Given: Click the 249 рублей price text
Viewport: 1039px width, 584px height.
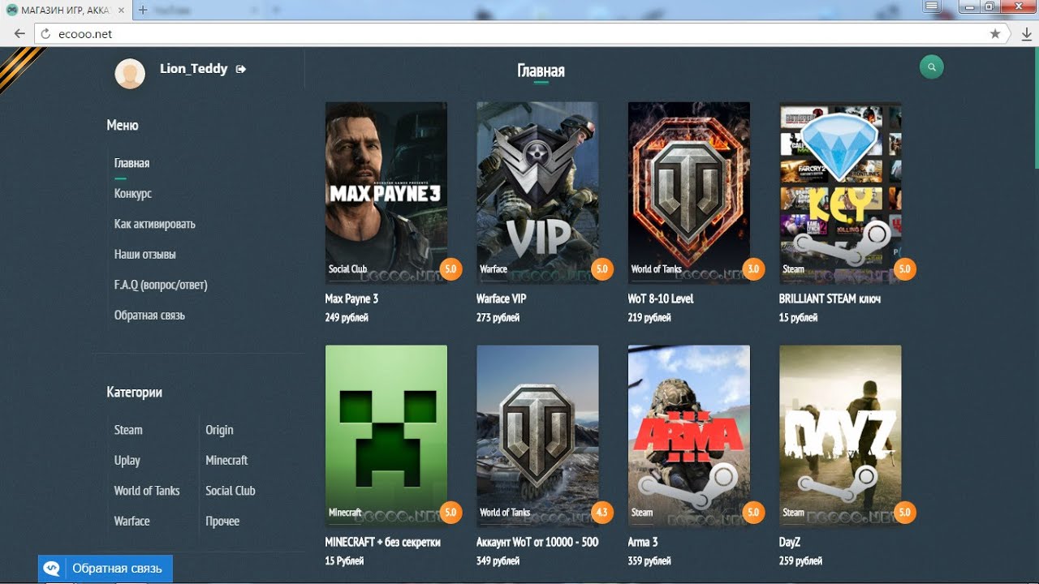Looking at the screenshot, I should coord(347,318).
